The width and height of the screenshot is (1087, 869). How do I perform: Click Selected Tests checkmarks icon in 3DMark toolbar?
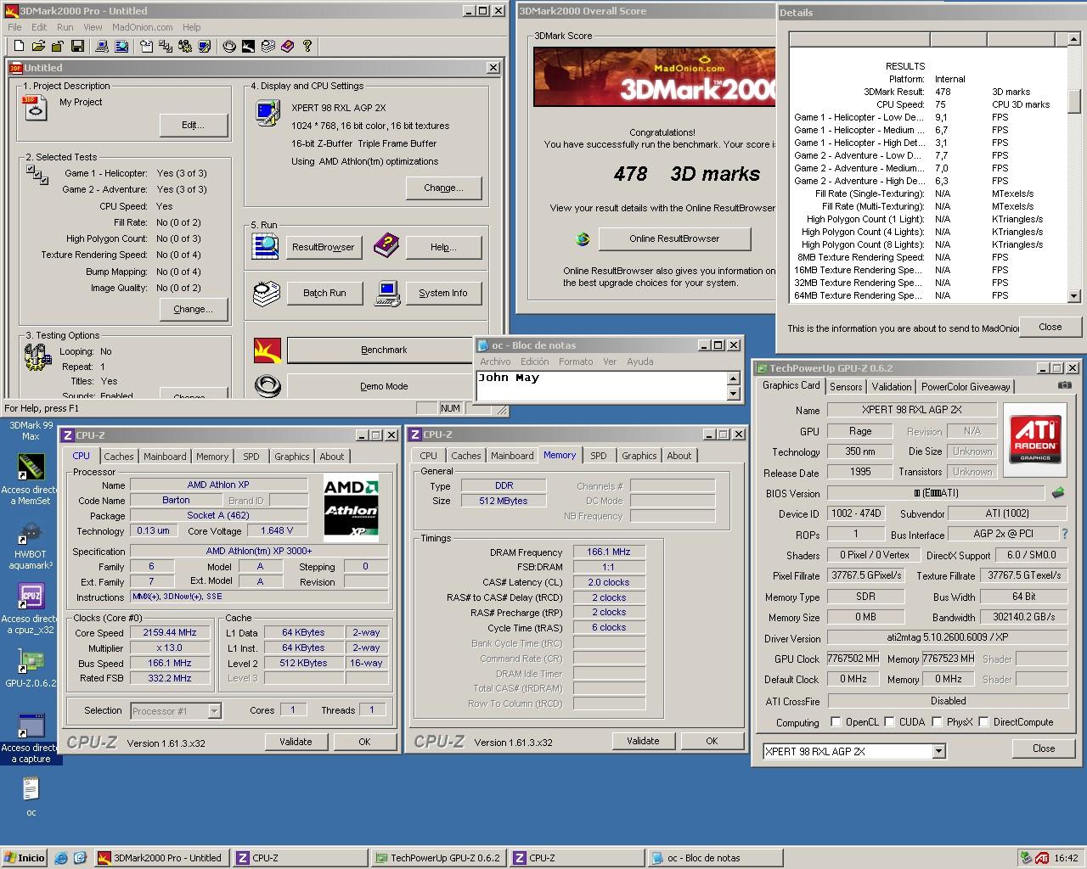166,46
